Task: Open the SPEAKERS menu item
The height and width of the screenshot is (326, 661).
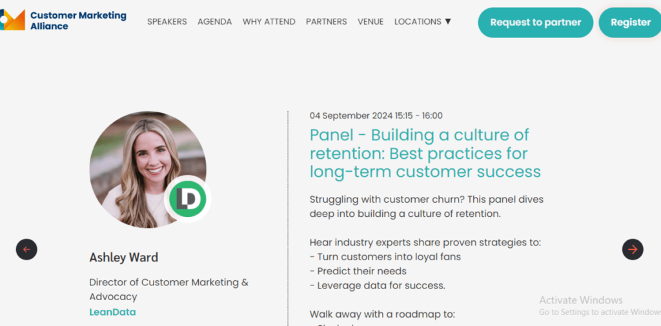Action: [x=167, y=21]
